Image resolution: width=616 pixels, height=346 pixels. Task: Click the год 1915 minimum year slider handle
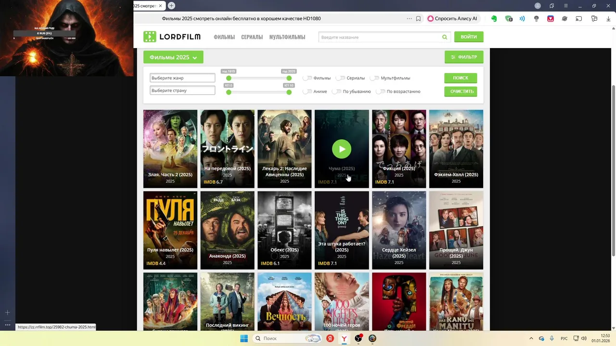click(229, 78)
